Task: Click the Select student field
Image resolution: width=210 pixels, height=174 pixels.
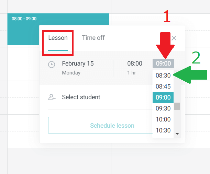Action: tap(81, 97)
